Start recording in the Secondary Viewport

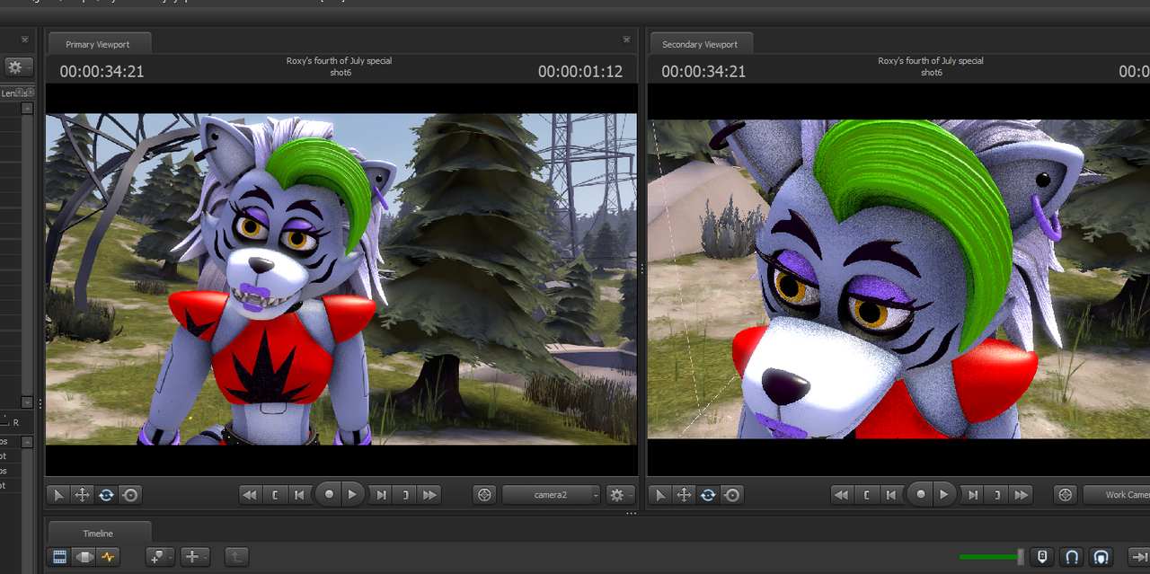[x=920, y=494]
